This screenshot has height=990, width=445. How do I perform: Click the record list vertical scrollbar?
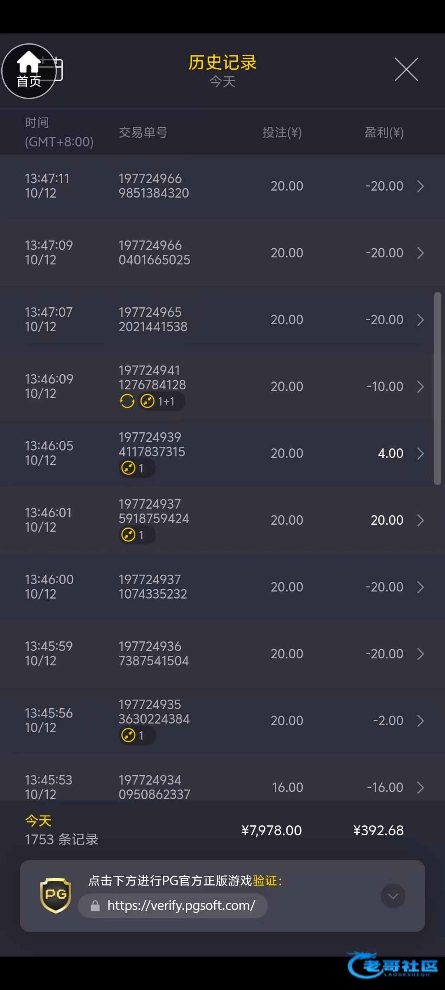[437, 388]
